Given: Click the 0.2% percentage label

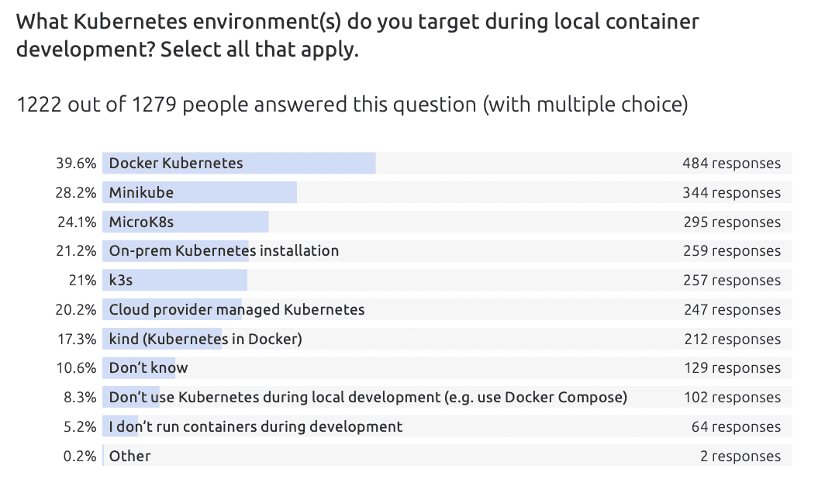Looking at the screenshot, I should (80, 457).
